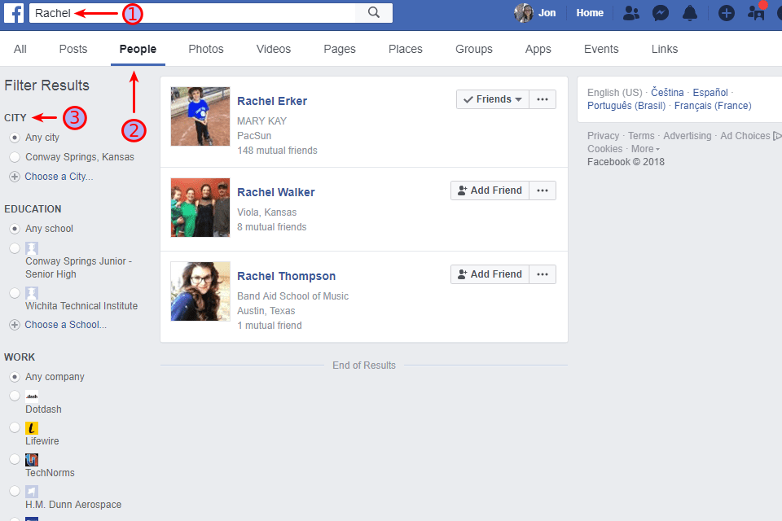Go to Home in top bar
Screen dimensions: 782x521
[590, 13]
